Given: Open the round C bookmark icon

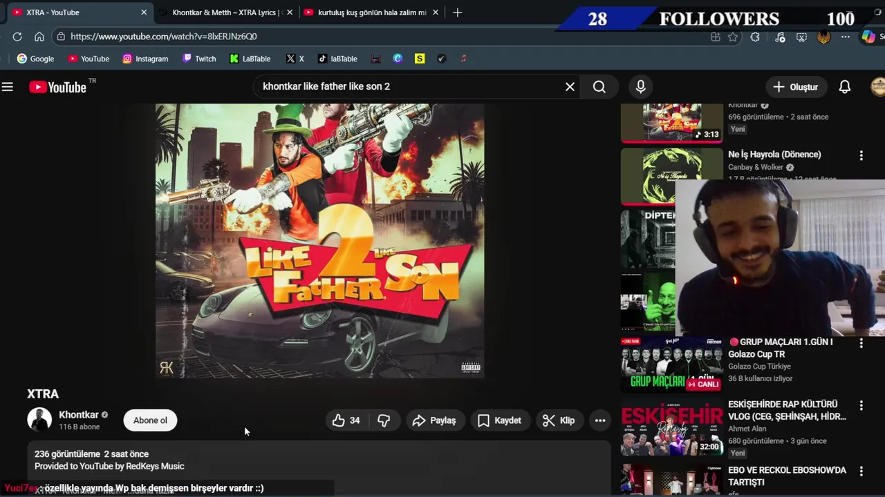Looking at the screenshot, I should 398,59.
